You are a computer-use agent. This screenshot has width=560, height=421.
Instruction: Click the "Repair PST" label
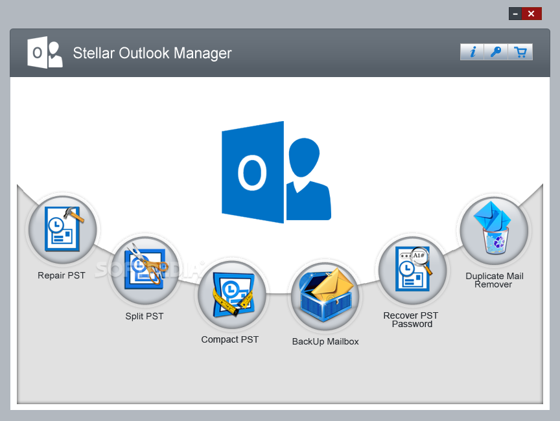[62, 275]
